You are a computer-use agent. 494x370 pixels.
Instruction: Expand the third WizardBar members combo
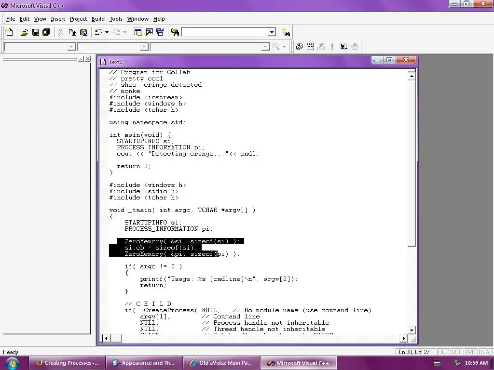(265, 47)
